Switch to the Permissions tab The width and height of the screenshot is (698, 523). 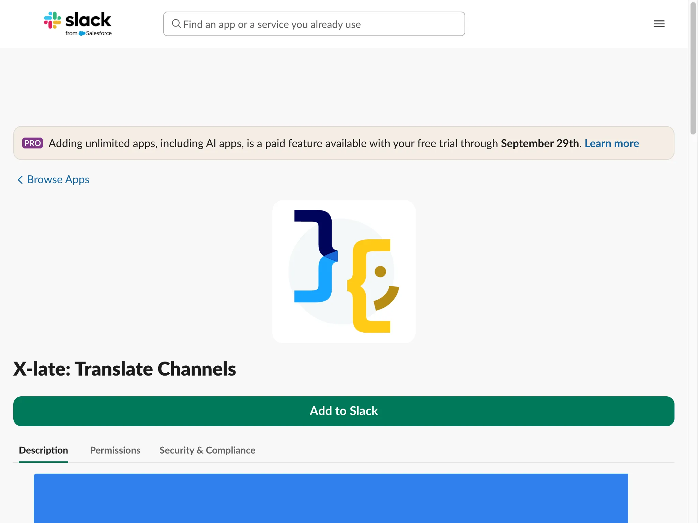click(x=115, y=450)
